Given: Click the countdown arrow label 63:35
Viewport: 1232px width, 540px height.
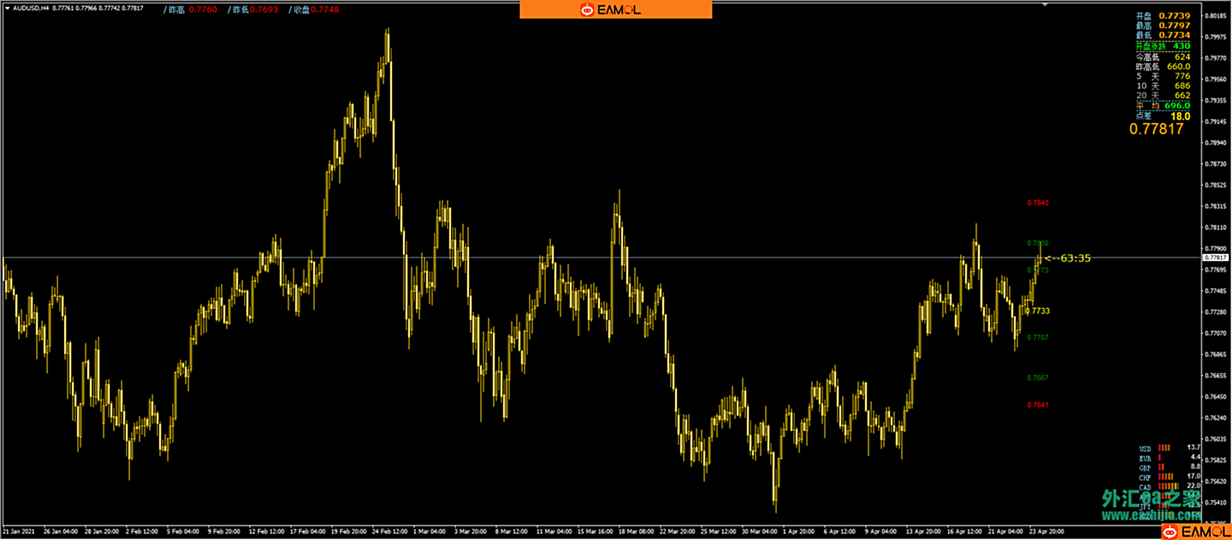Looking at the screenshot, I should point(1068,258).
